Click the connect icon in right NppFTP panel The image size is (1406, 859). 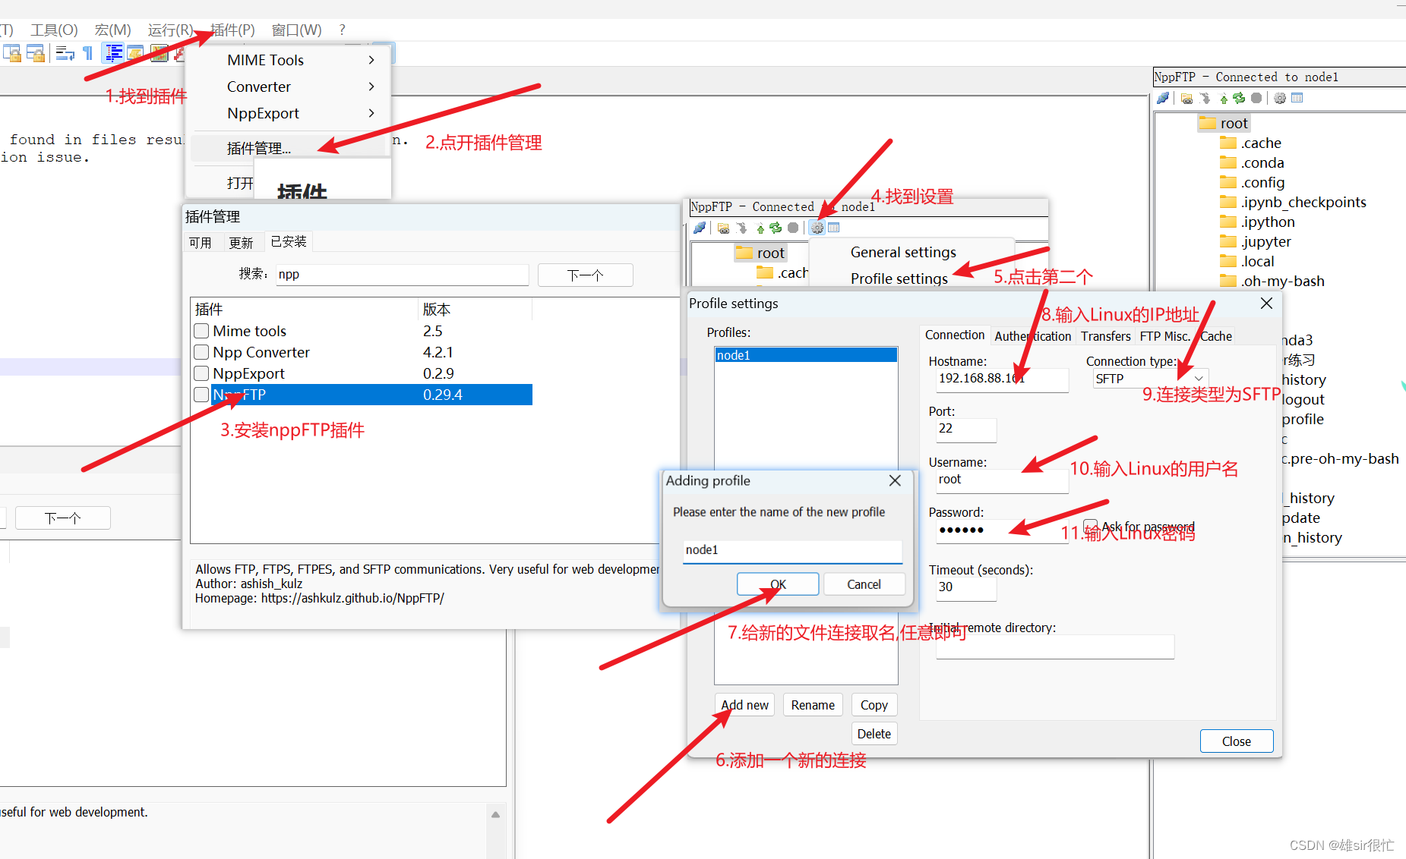coord(1163,98)
